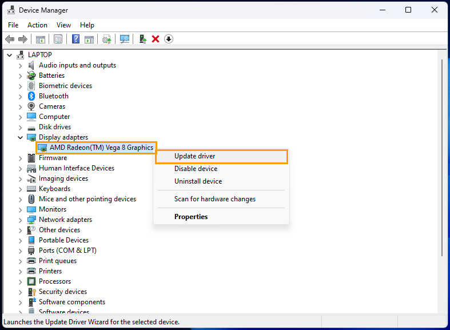Expand the Monitors category

[21, 210]
